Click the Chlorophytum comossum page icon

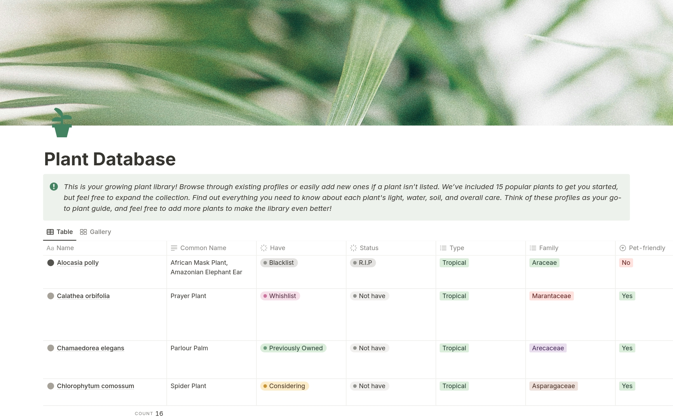51,386
